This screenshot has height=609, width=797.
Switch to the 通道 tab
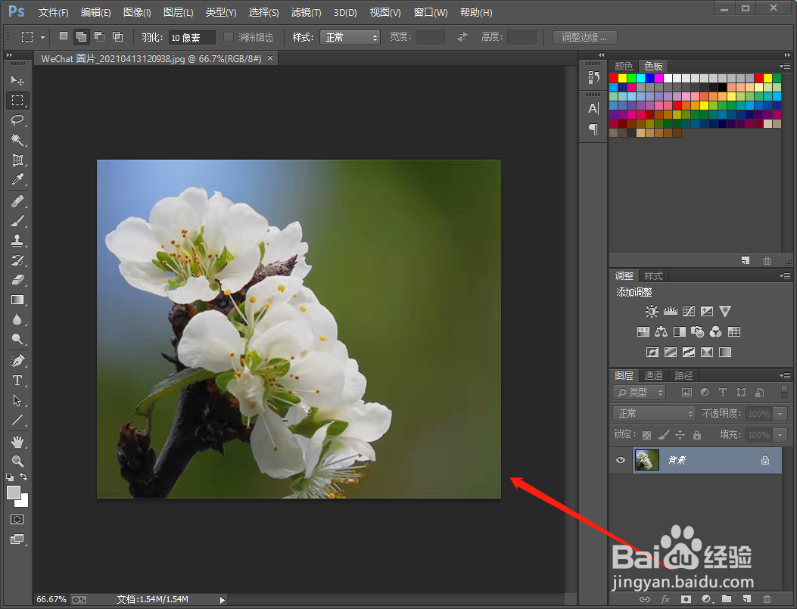coord(654,375)
